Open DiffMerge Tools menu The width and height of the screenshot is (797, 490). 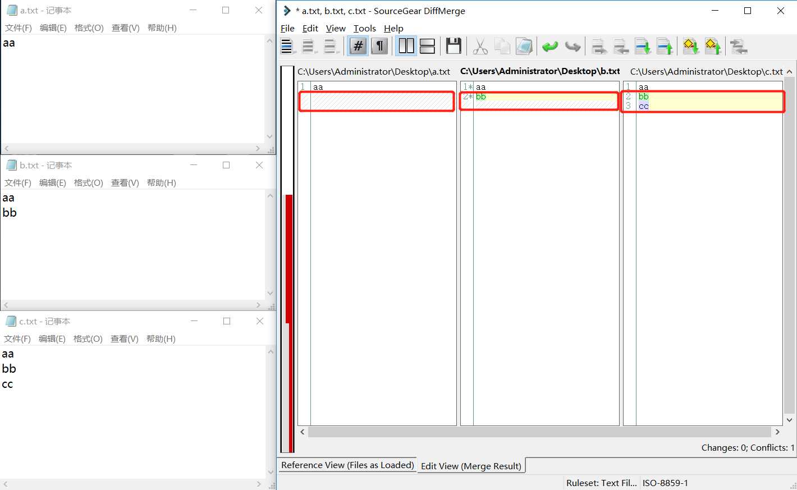coord(364,28)
